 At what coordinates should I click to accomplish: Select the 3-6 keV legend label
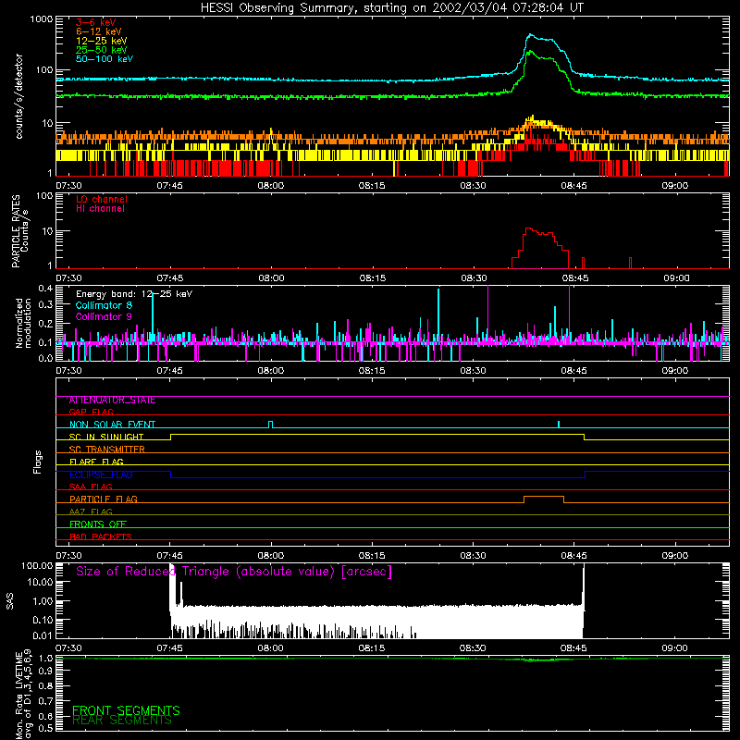(96, 22)
